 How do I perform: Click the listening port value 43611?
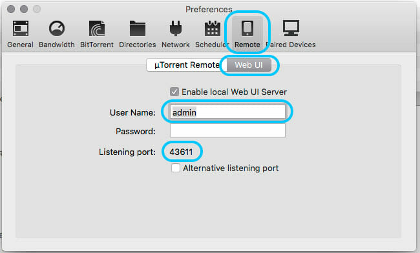(181, 152)
